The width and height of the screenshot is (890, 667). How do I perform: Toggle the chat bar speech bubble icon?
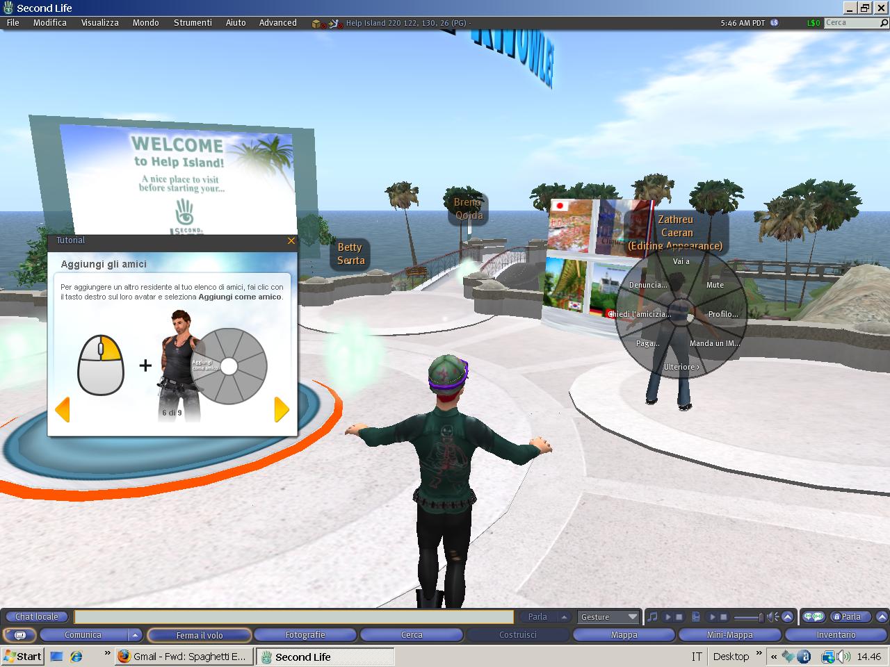[19, 635]
